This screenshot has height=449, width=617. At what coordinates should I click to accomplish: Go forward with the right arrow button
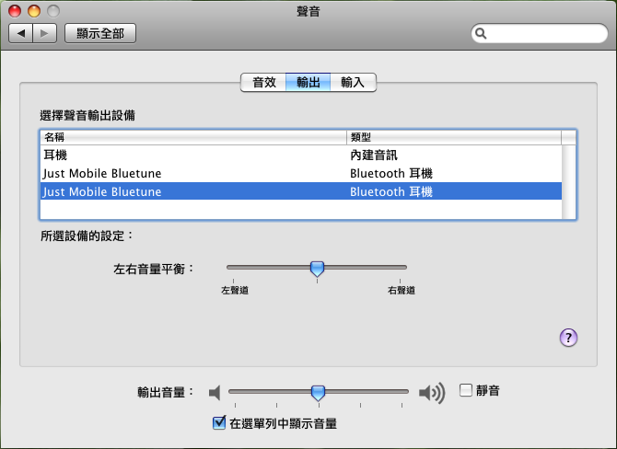[x=45, y=33]
